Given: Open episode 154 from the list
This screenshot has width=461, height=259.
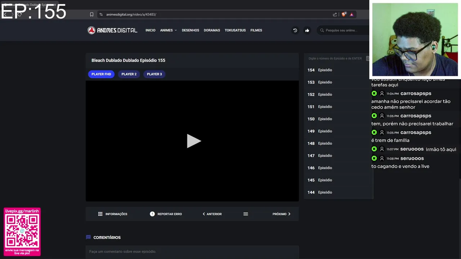Looking at the screenshot, I should 338,70.
